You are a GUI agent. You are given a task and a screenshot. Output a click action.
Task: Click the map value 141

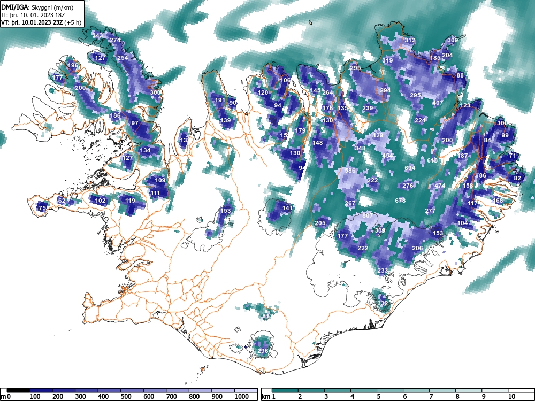(x=287, y=207)
